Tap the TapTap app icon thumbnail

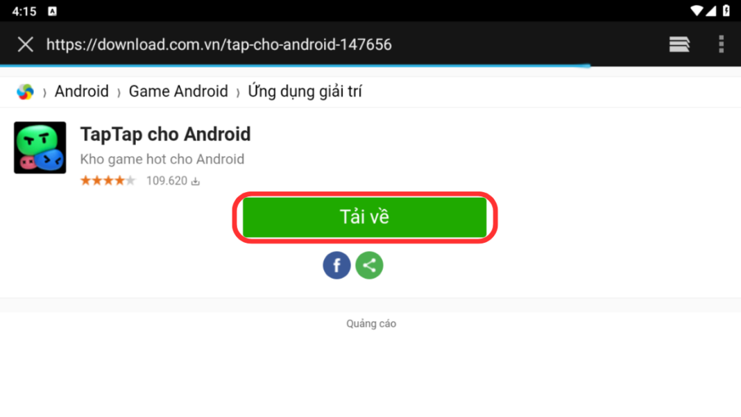(x=40, y=148)
